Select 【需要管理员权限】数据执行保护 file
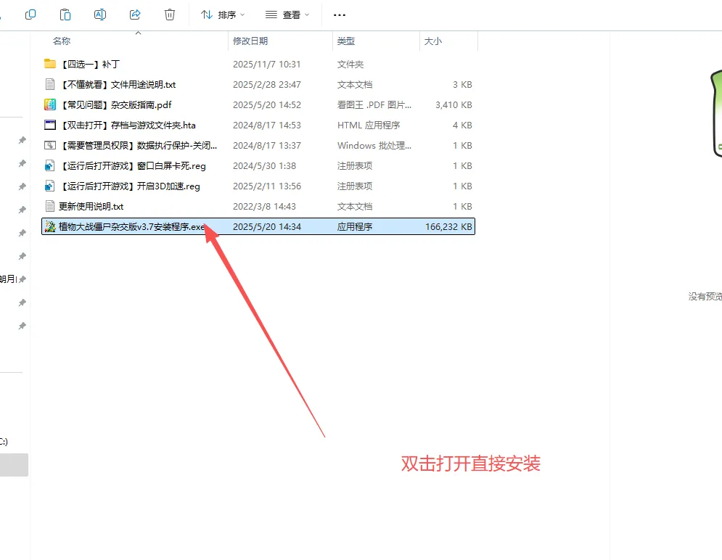The height and width of the screenshot is (560, 722). tap(139, 145)
